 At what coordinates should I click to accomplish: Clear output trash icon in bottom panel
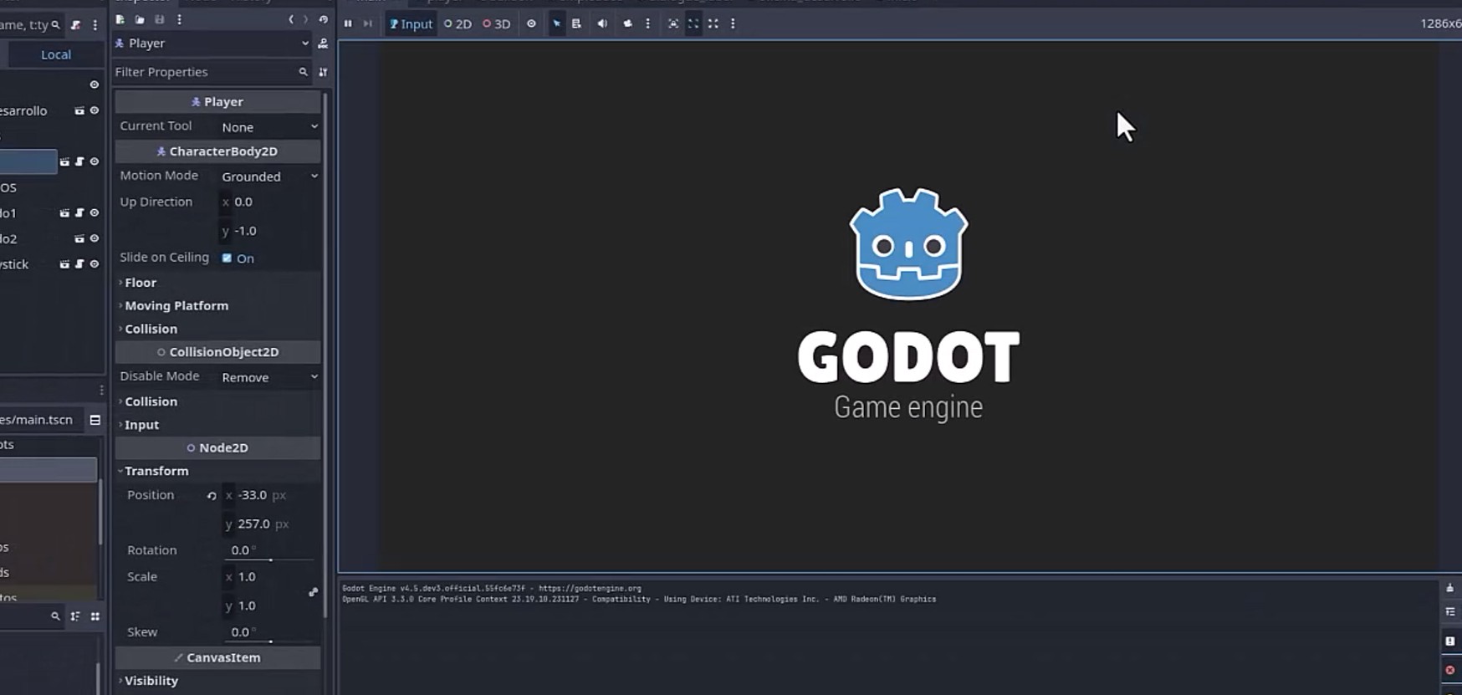coord(1450,588)
